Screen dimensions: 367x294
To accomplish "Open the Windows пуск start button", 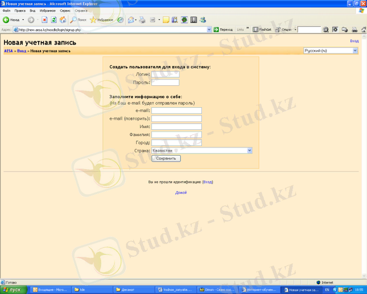I will (x=13, y=290).
